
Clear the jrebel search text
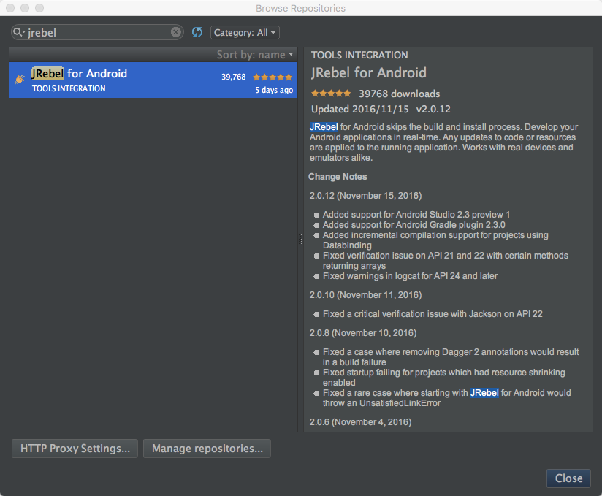click(x=176, y=32)
